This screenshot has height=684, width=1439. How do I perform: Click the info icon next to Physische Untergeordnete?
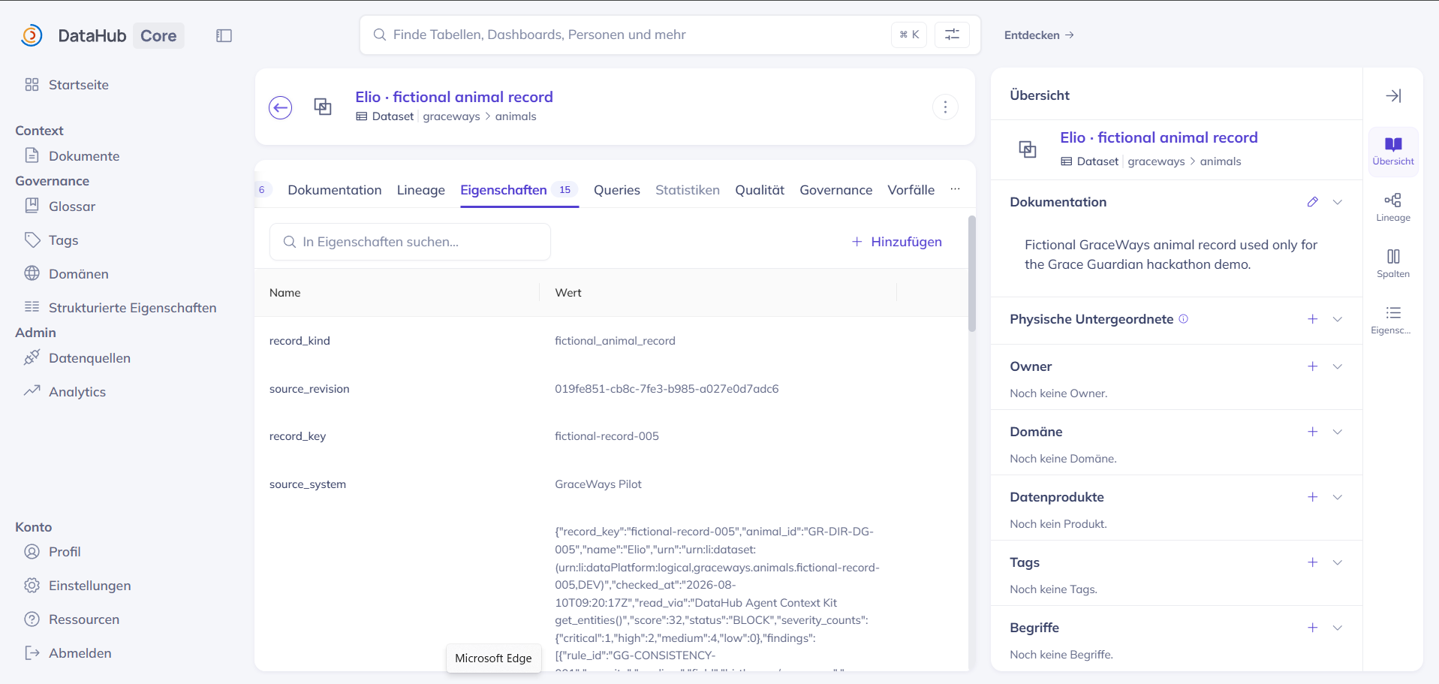click(x=1184, y=319)
